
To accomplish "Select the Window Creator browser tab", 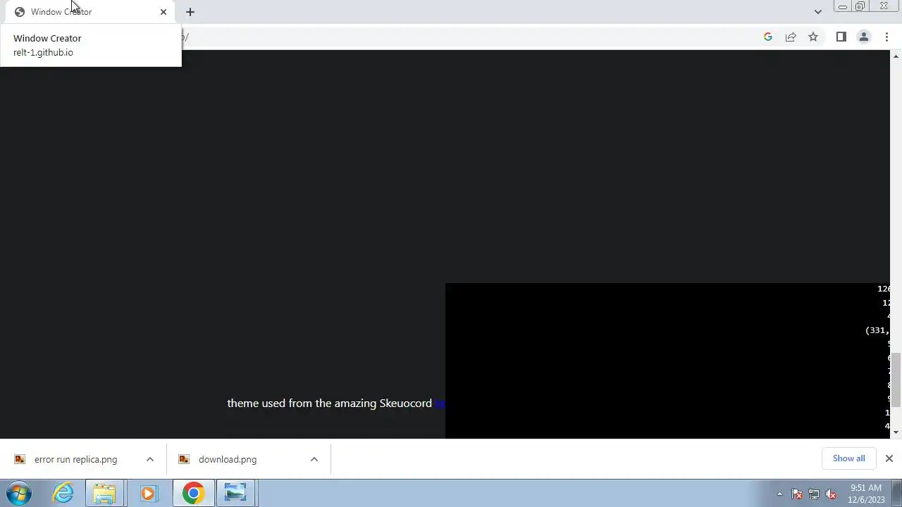I will pos(90,12).
